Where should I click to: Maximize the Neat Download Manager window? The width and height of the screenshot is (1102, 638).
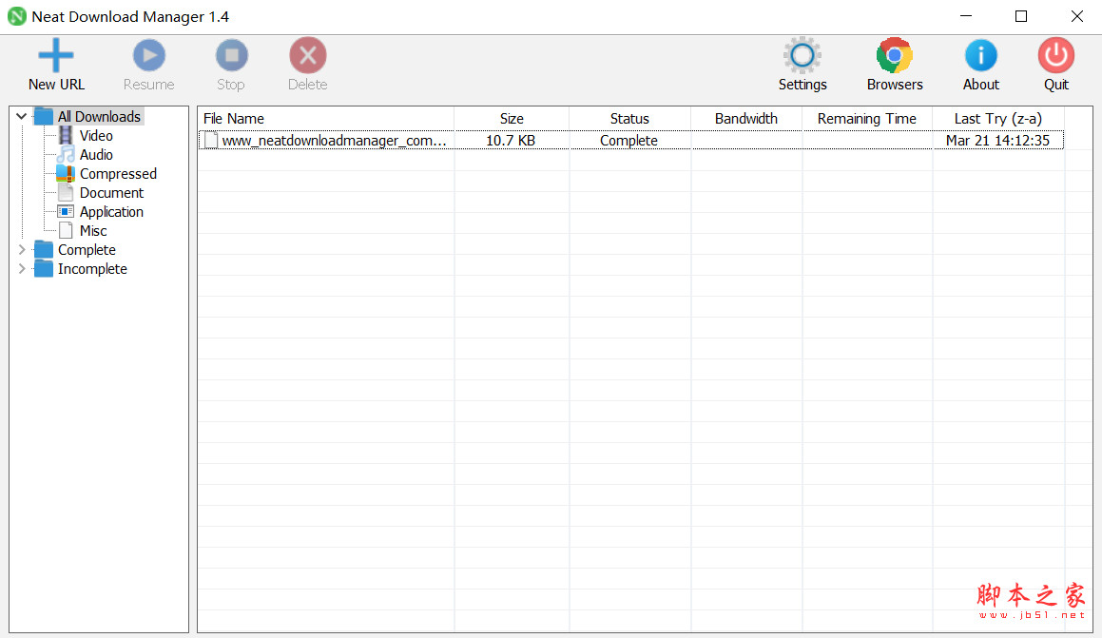(1021, 16)
